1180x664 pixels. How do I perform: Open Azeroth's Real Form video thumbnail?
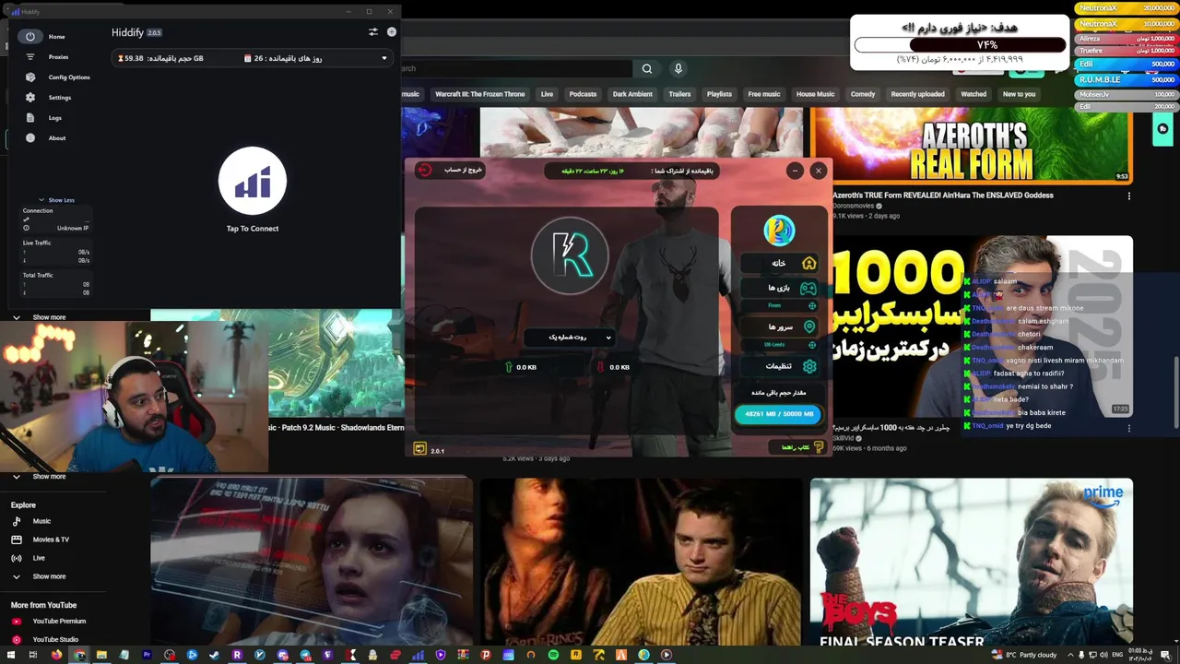pos(971,145)
